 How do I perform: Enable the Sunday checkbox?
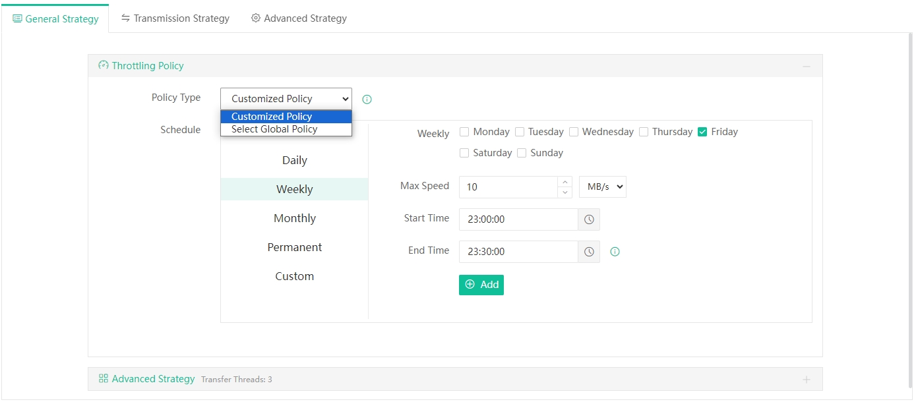[522, 153]
